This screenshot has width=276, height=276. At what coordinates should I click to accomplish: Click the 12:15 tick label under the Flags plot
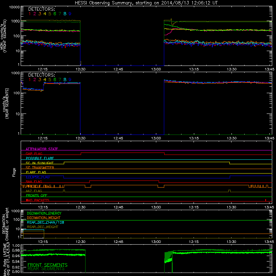43,207
